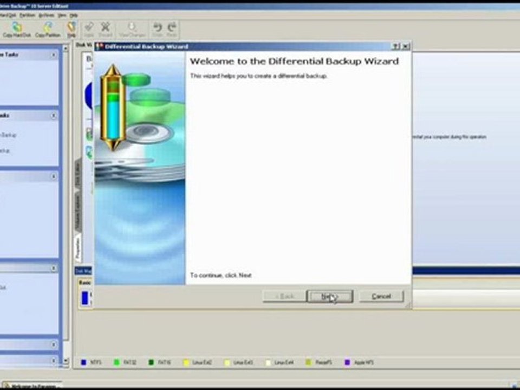This screenshot has height=390, width=520.
Task: Click Next in the wizard
Action: pos(330,296)
